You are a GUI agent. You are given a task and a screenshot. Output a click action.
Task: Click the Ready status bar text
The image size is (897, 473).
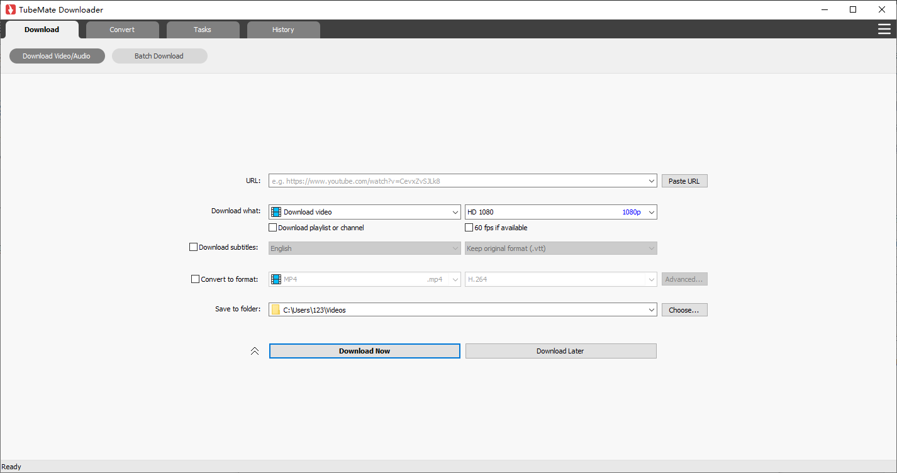click(x=12, y=467)
